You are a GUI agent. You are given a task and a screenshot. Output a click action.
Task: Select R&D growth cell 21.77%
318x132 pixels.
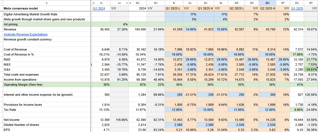(x=311, y=59)
